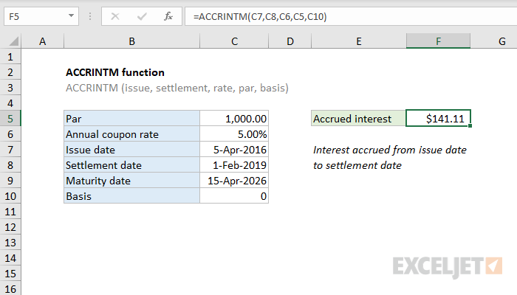Open the Name Box dropdown arrow
The height and width of the screenshot is (295, 517).
(x=71, y=15)
